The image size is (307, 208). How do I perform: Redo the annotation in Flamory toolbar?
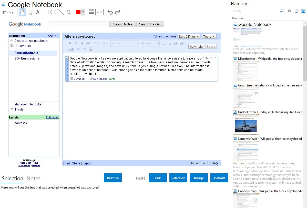tap(118, 12)
